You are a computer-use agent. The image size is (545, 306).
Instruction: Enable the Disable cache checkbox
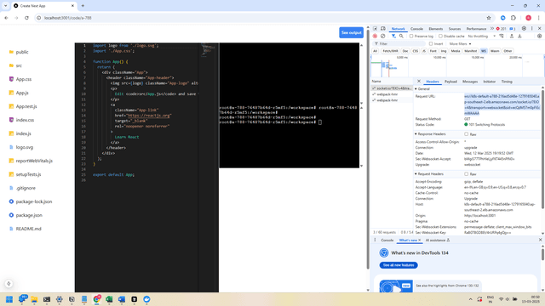pos(440,36)
